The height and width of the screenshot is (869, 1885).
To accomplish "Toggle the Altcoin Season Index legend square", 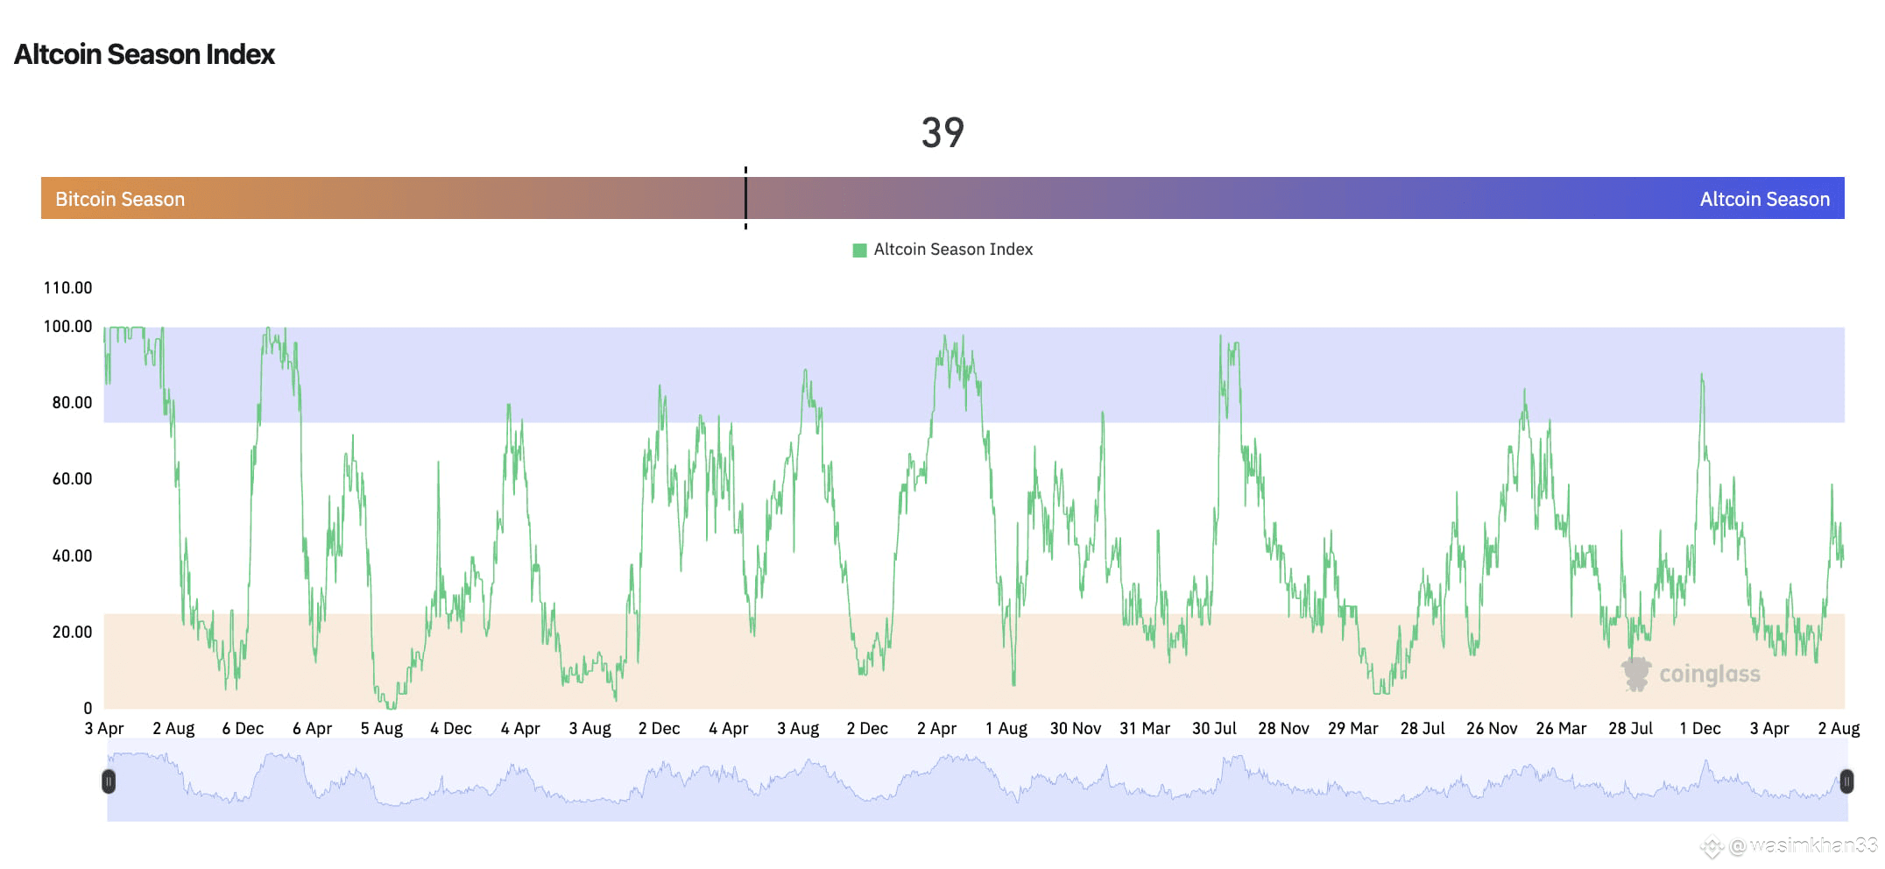I will pyautogui.click(x=859, y=251).
